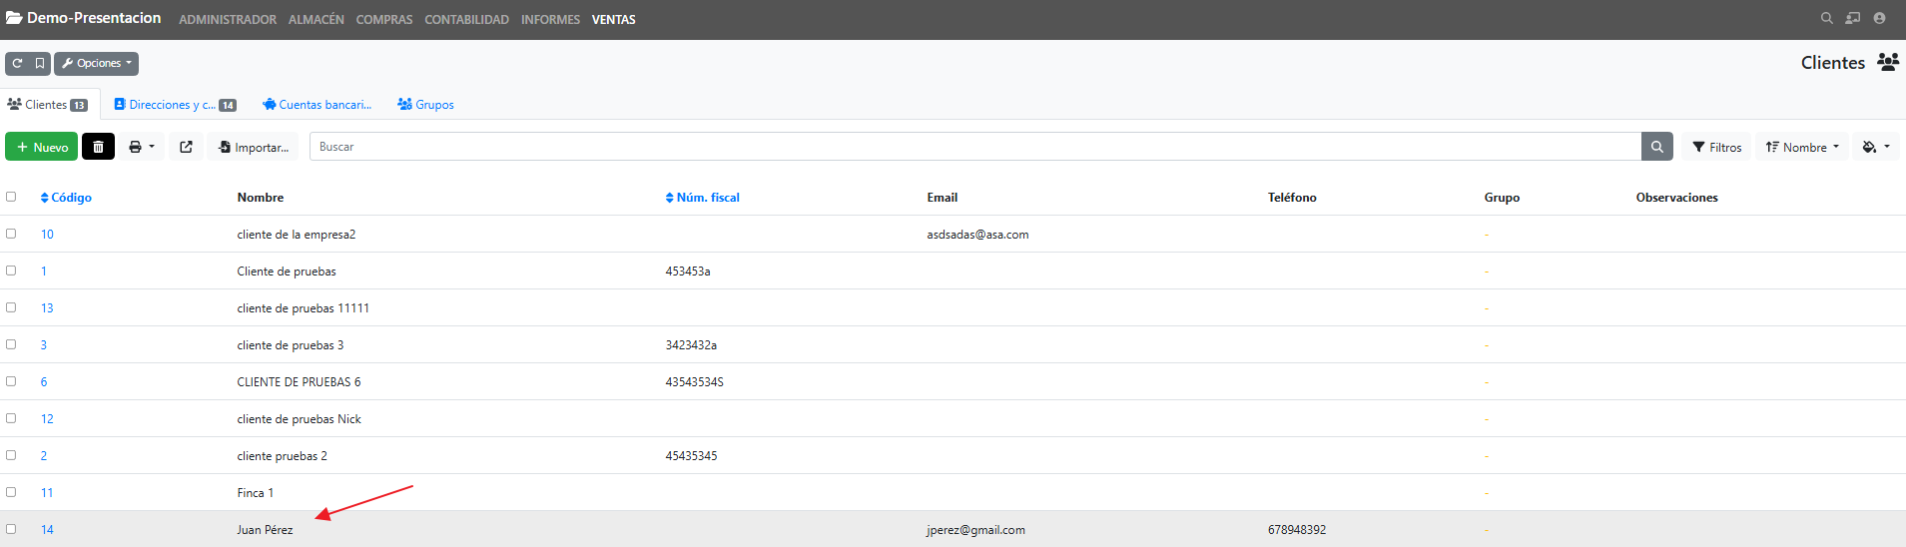This screenshot has height=547, width=1906.
Task: Open the user account icon
Action: [x=1879, y=19]
